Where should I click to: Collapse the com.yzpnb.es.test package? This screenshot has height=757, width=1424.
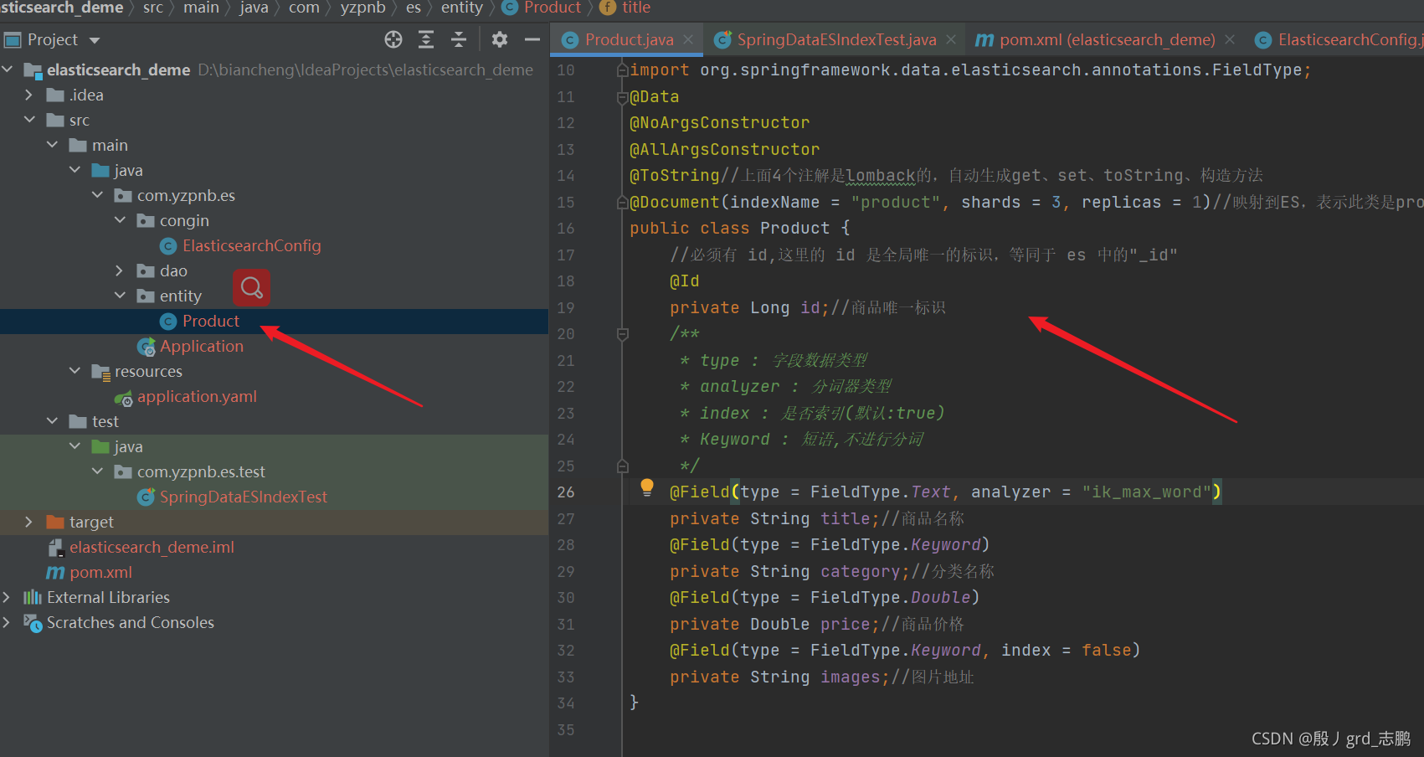(97, 471)
